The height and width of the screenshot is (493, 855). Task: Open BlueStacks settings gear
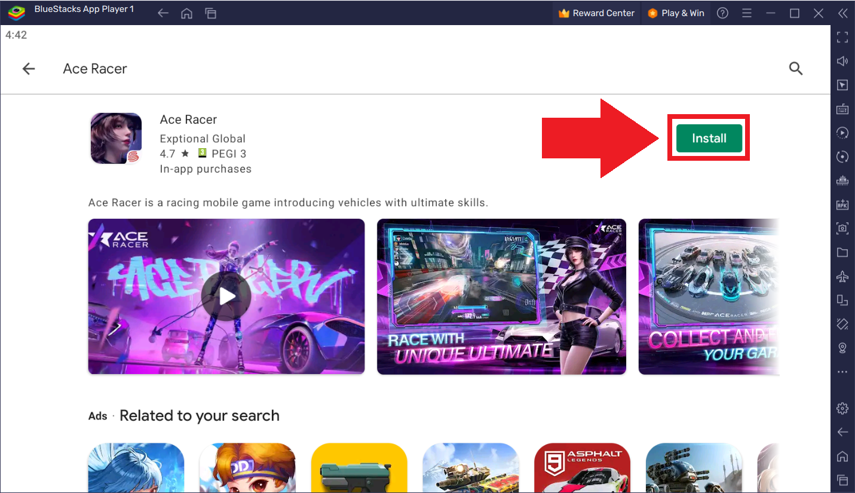pos(842,408)
